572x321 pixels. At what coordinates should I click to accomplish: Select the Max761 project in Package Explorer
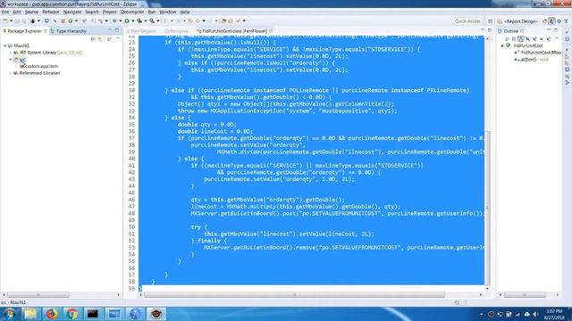[19, 45]
